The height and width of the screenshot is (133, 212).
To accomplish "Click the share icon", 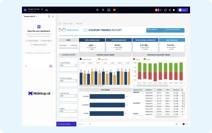I will (170, 10).
